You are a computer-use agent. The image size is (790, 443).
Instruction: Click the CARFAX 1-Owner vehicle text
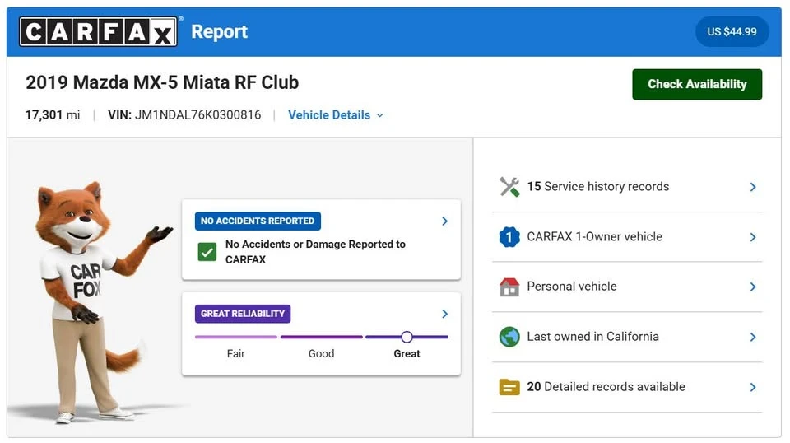(x=594, y=236)
